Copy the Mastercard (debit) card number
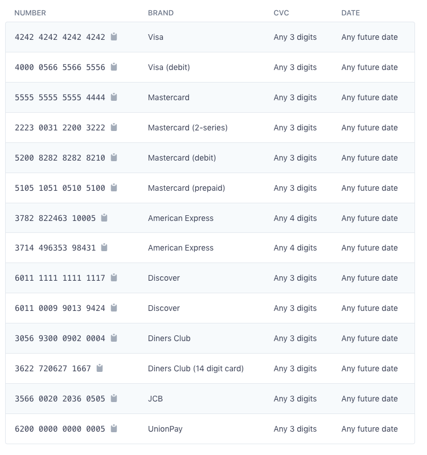 pyautogui.click(x=114, y=157)
